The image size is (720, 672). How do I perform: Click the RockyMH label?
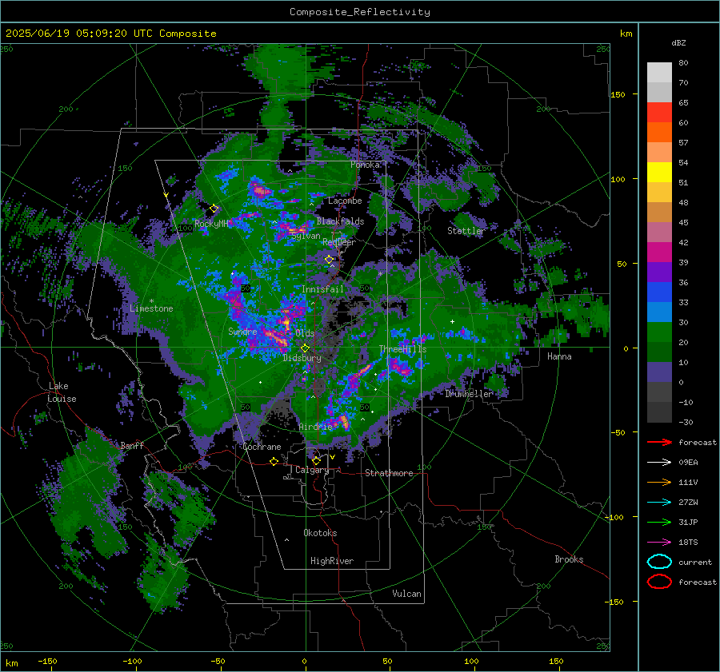pyautogui.click(x=211, y=224)
